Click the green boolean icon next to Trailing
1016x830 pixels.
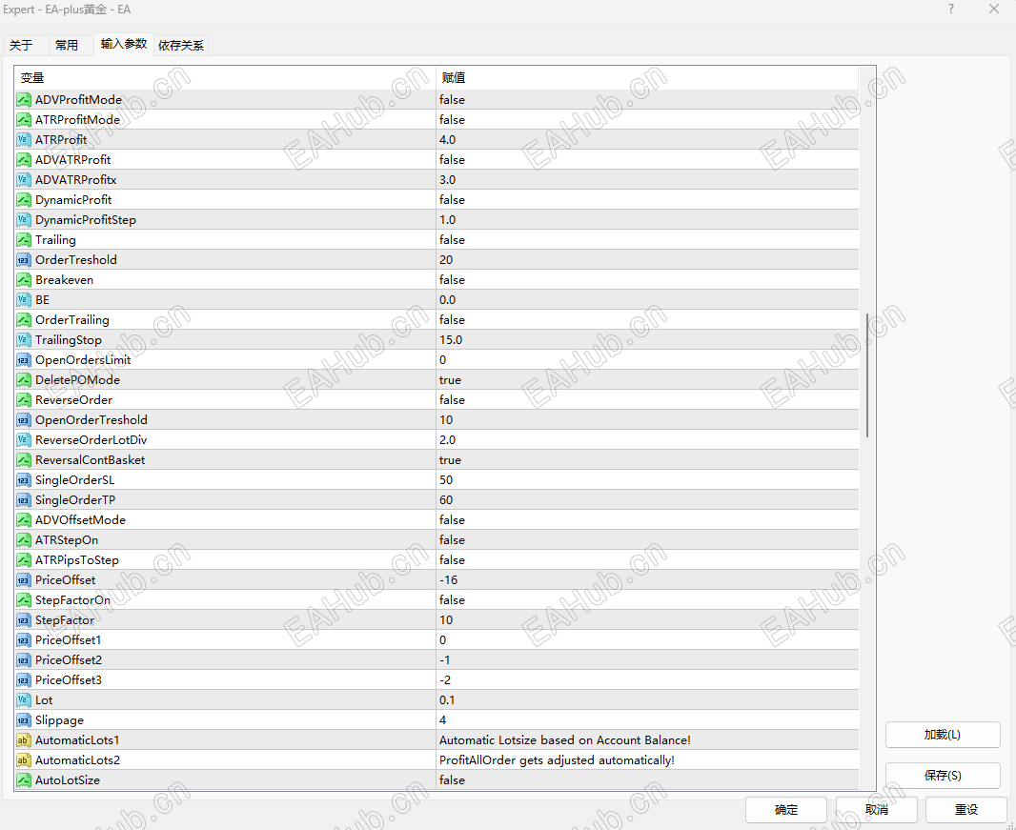click(x=24, y=239)
